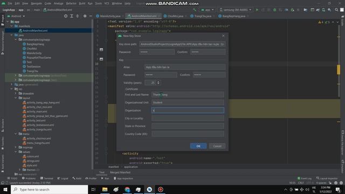Switch to Merged Manifest tab
The image size is (345, 194).
point(120,172)
